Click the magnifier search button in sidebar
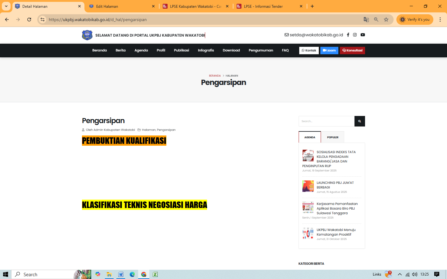This screenshot has height=279, width=447. click(x=359, y=121)
